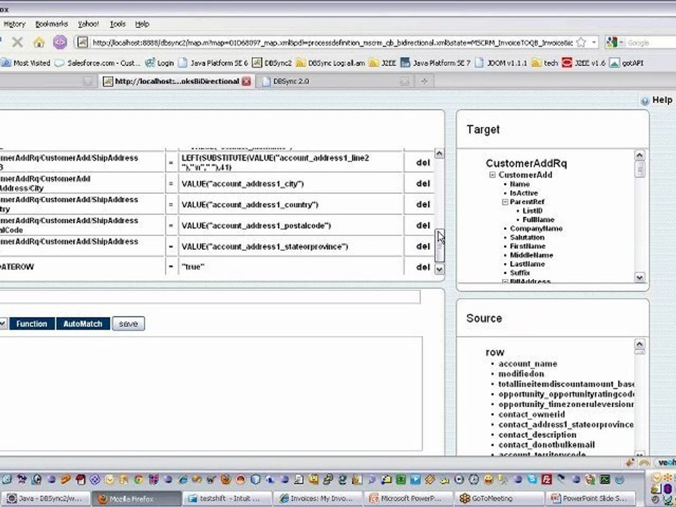
Task: Click the AutoMatch button
Action: [83, 324]
